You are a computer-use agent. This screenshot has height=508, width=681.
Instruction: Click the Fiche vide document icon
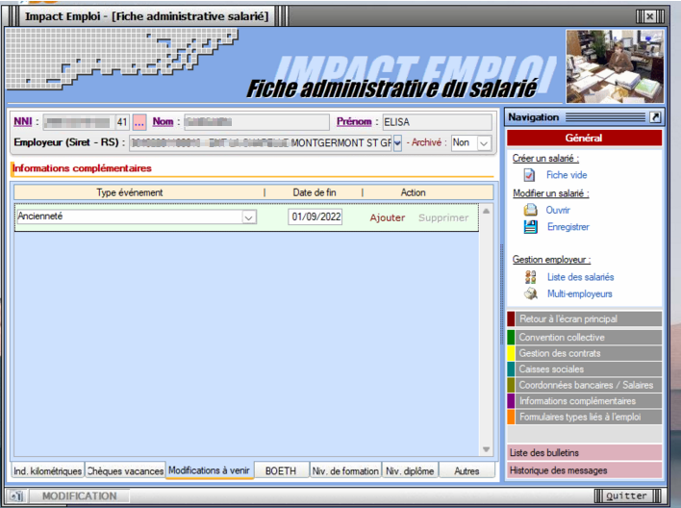pyautogui.click(x=529, y=175)
